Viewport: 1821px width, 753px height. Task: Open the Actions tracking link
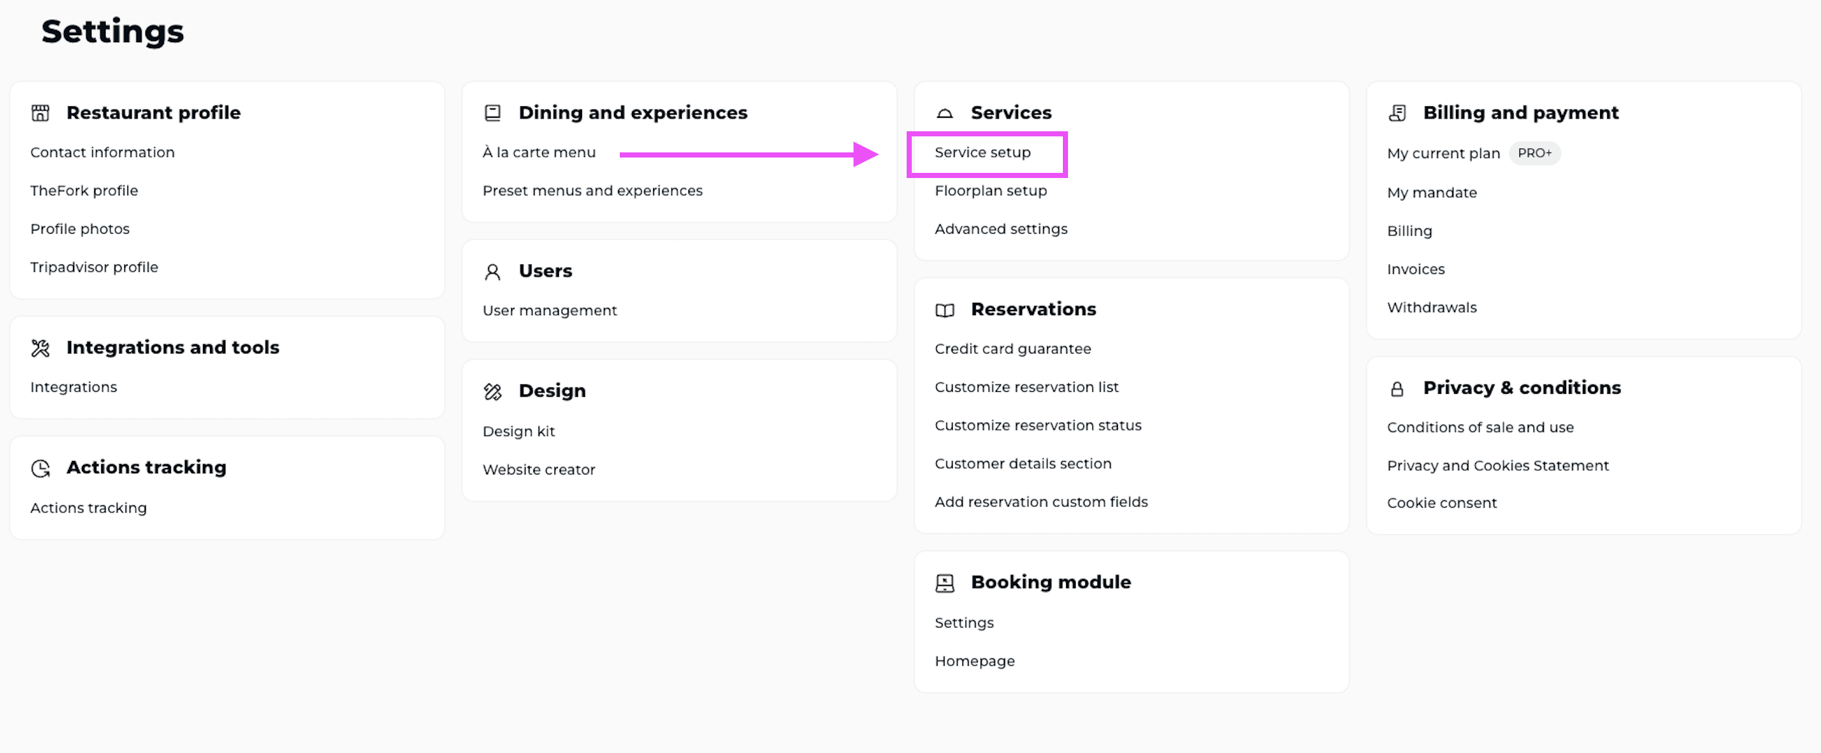tap(88, 508)
